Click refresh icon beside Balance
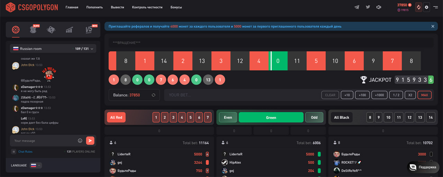Screen dimensions: 443x177 153,95
